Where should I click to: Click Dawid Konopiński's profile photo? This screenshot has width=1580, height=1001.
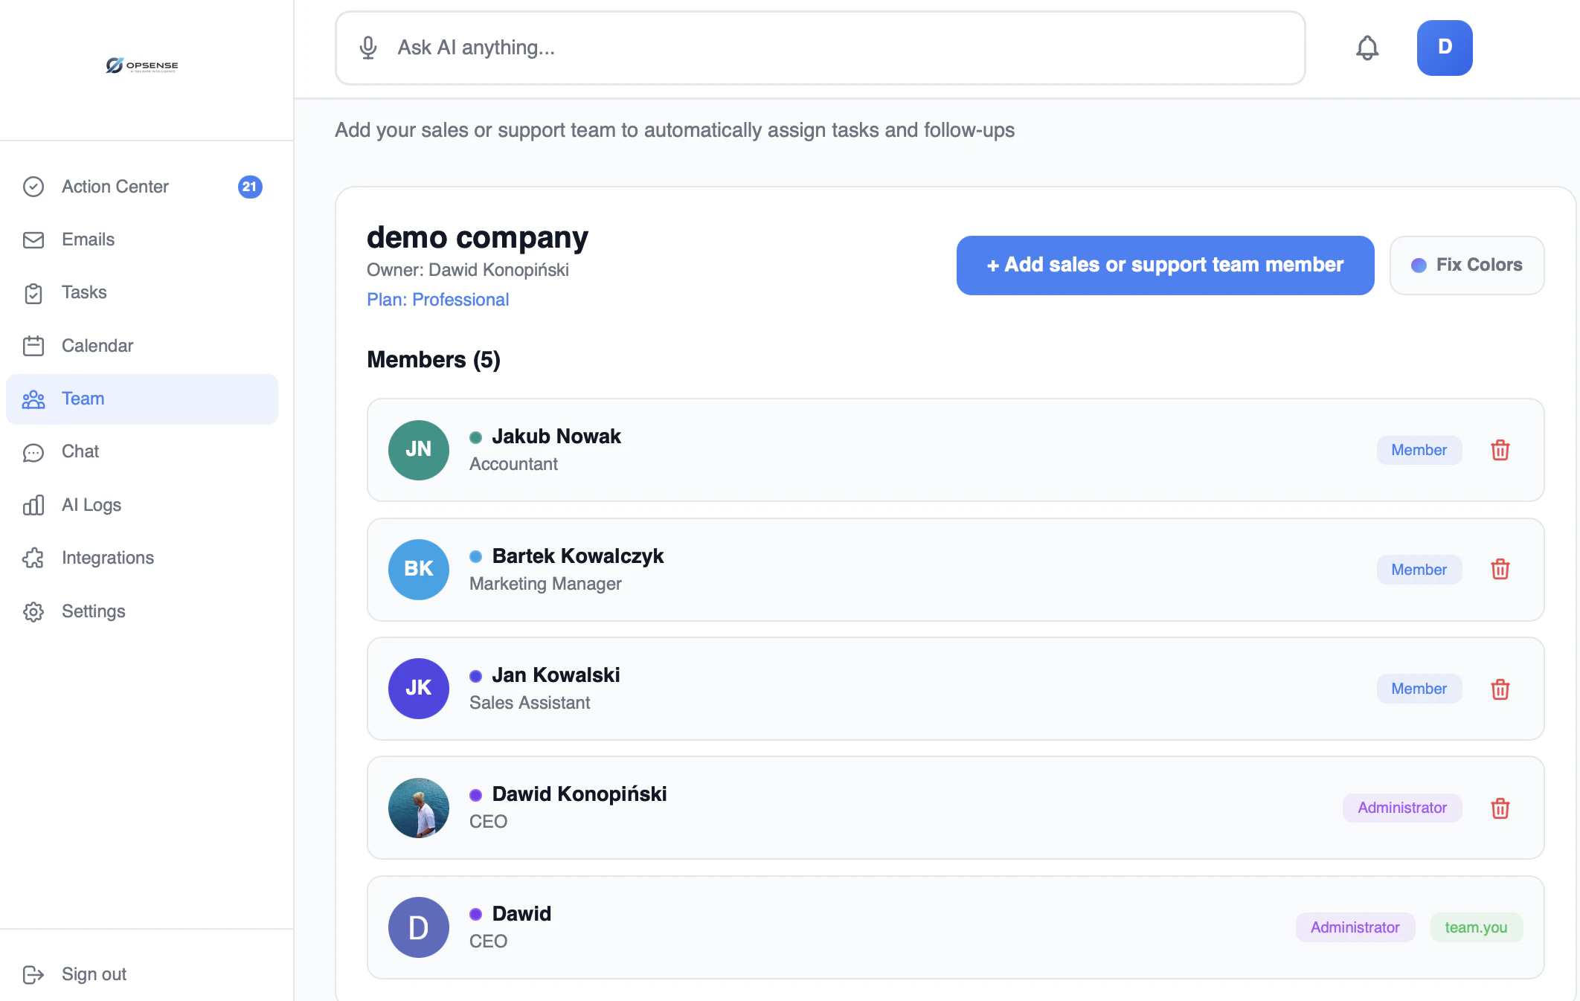pos(418,808)
